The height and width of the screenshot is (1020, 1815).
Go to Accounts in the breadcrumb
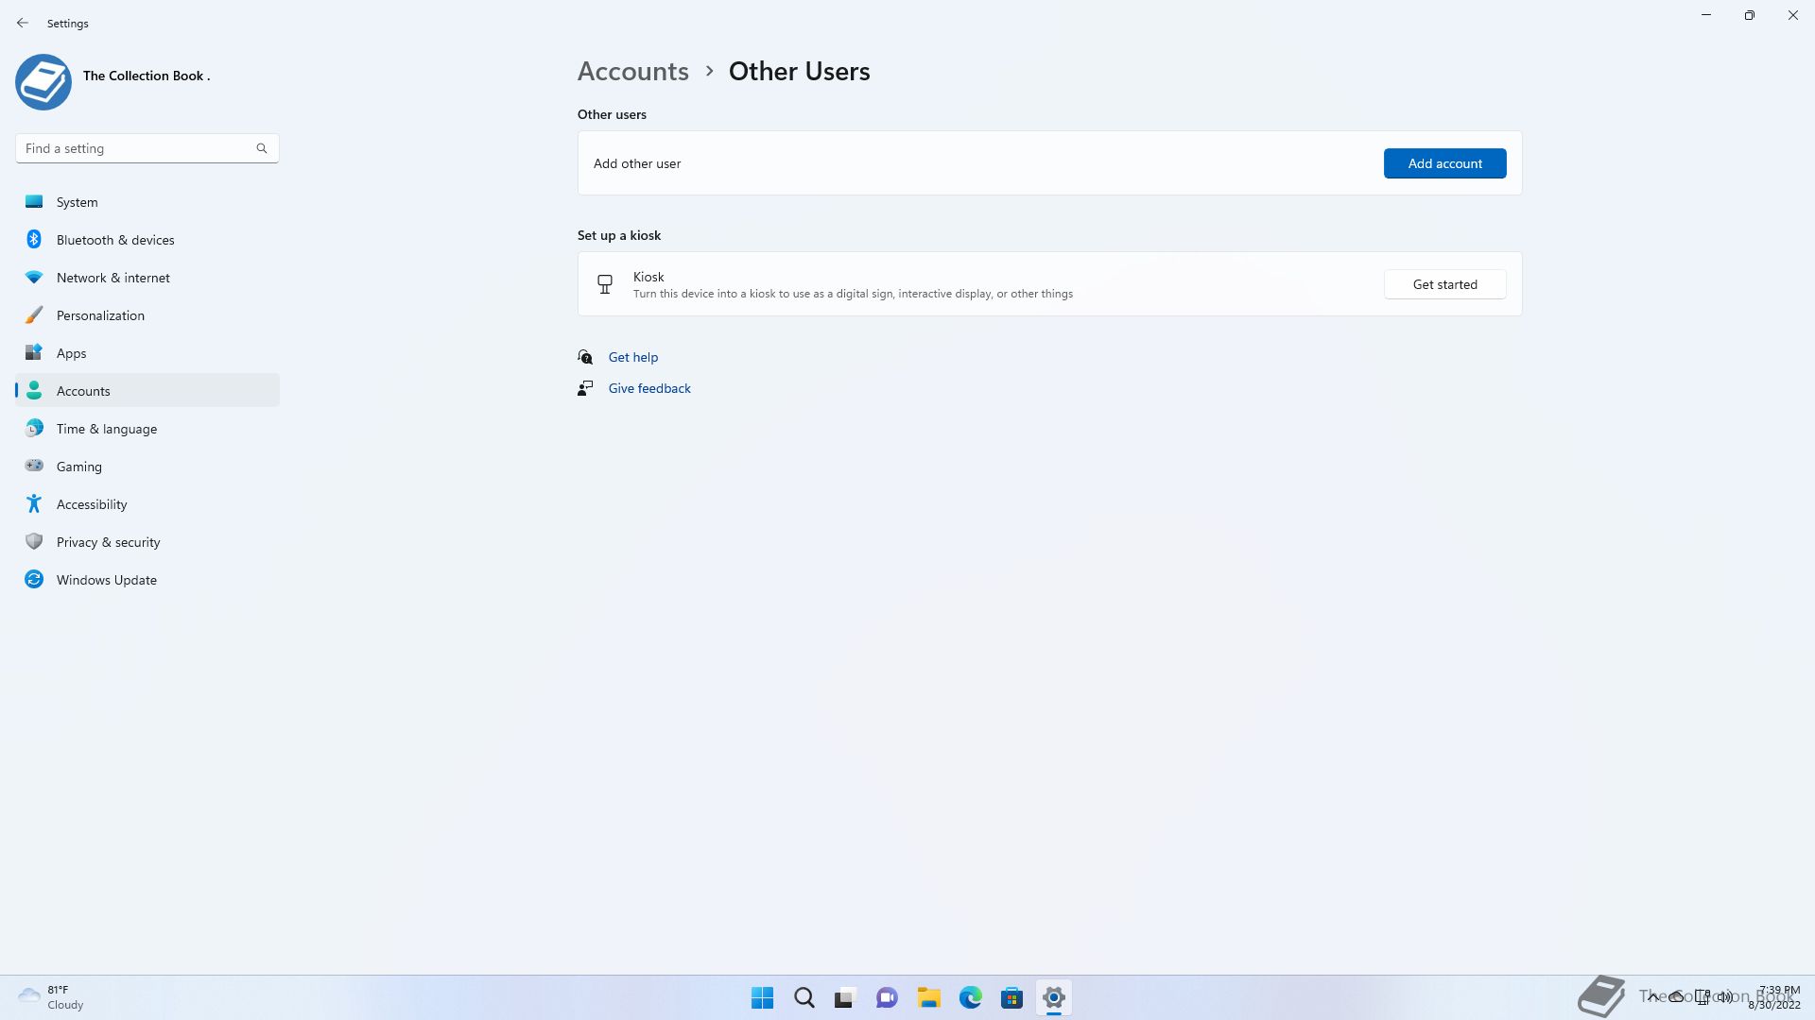tap(632, 72)
